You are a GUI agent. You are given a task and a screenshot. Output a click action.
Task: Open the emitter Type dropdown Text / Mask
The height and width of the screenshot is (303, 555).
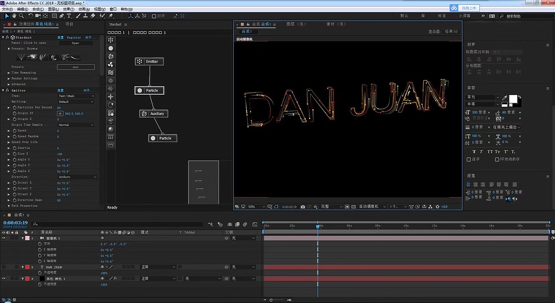[x=76, y=96]
